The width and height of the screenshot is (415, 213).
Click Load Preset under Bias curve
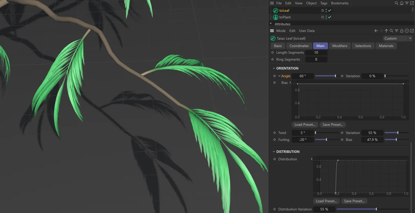point(305,125)
